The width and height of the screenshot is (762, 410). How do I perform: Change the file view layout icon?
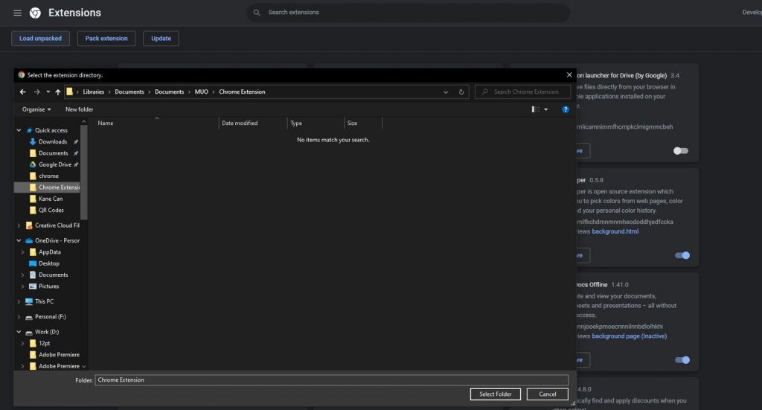pyautogui.click(x=536, y=109)
